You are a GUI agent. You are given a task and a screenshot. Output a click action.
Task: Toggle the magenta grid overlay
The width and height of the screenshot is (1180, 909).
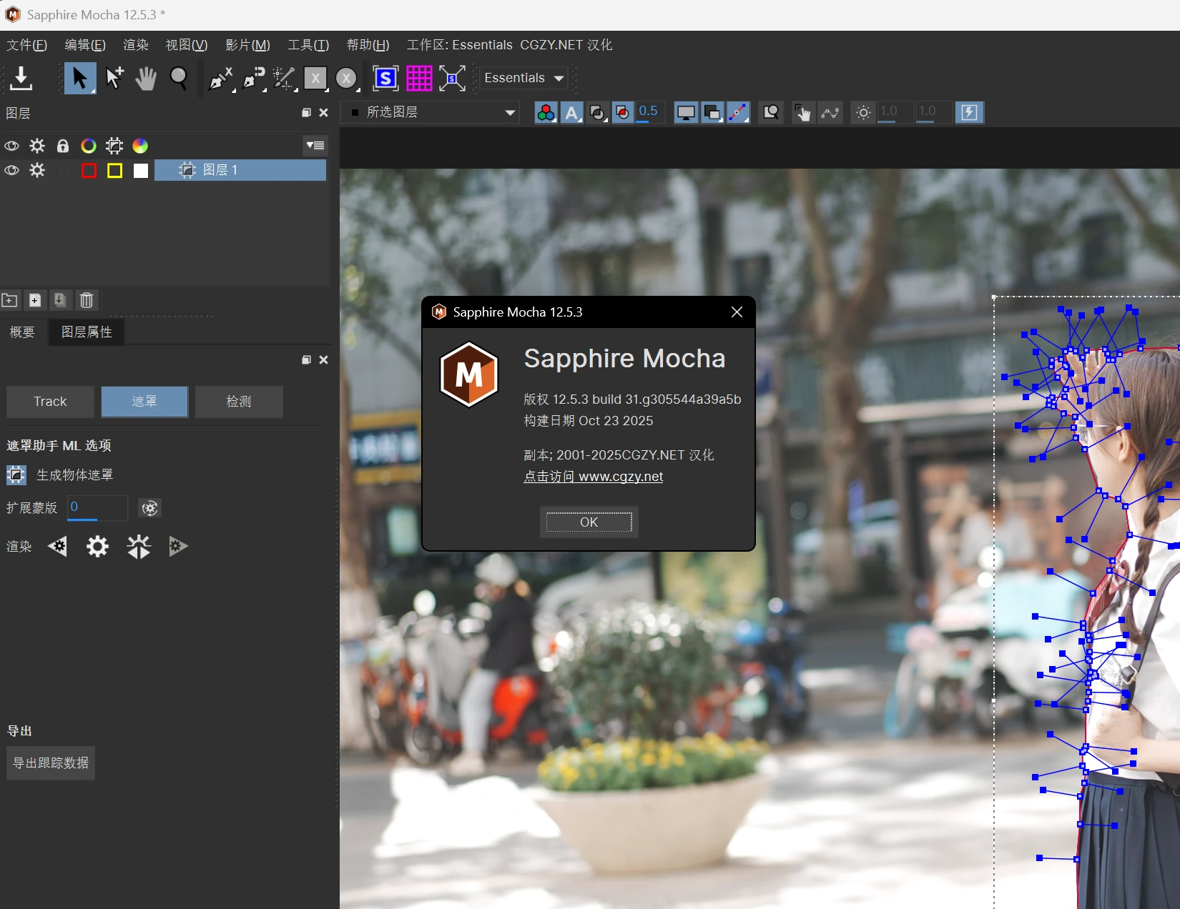[x=419, y=78]
